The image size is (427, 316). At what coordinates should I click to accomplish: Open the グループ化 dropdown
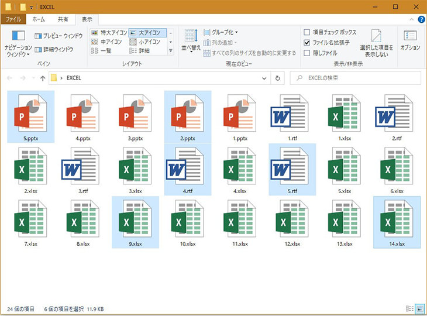(x=221, y=32)
